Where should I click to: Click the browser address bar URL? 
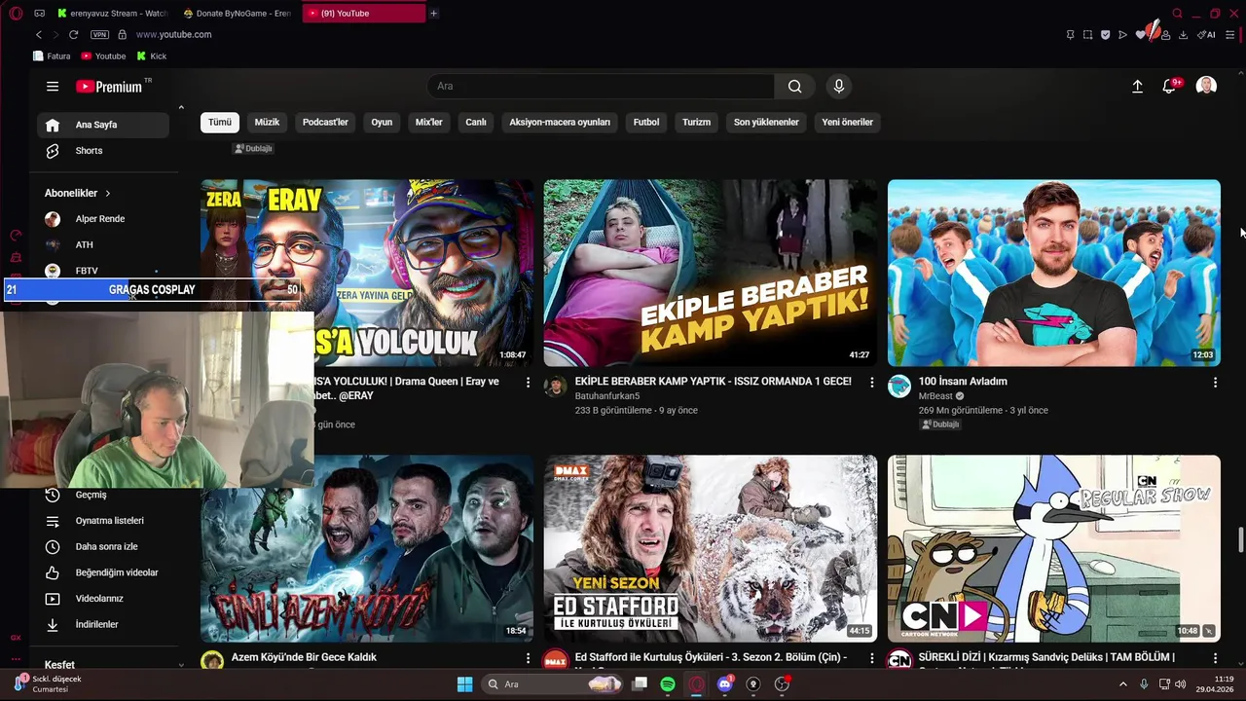(173, 34)
